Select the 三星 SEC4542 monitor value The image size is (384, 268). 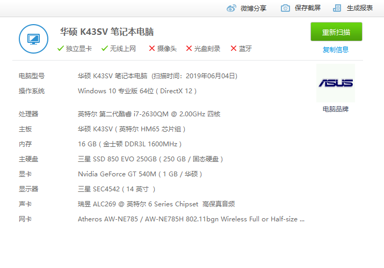click(x=117, y=189)
